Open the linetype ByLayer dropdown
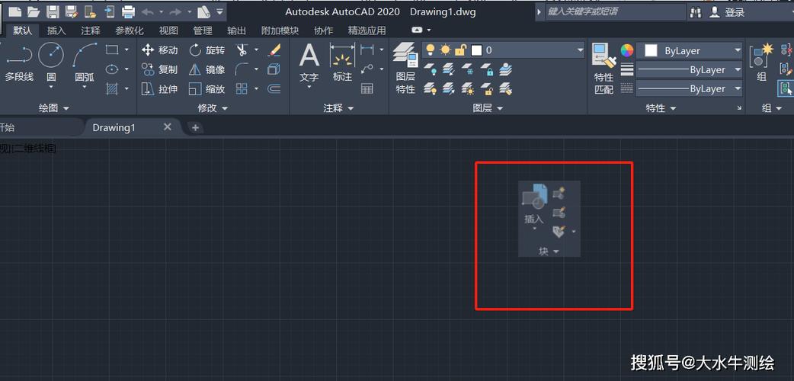 [690, 88]
